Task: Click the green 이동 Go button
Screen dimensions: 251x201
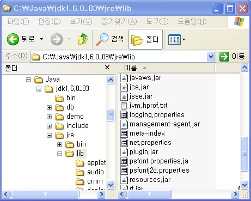Action: click(232, 57)
